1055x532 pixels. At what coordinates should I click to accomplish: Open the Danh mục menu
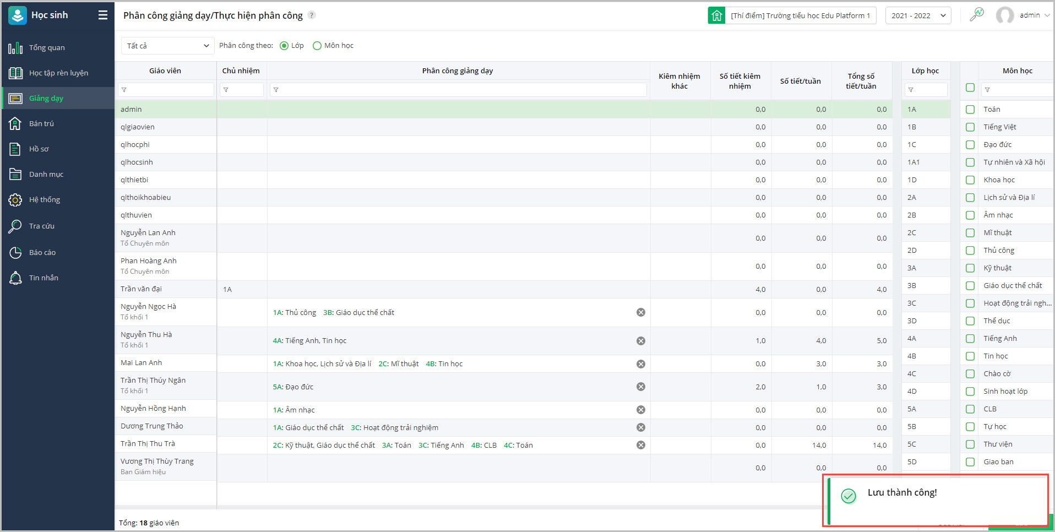46,175
